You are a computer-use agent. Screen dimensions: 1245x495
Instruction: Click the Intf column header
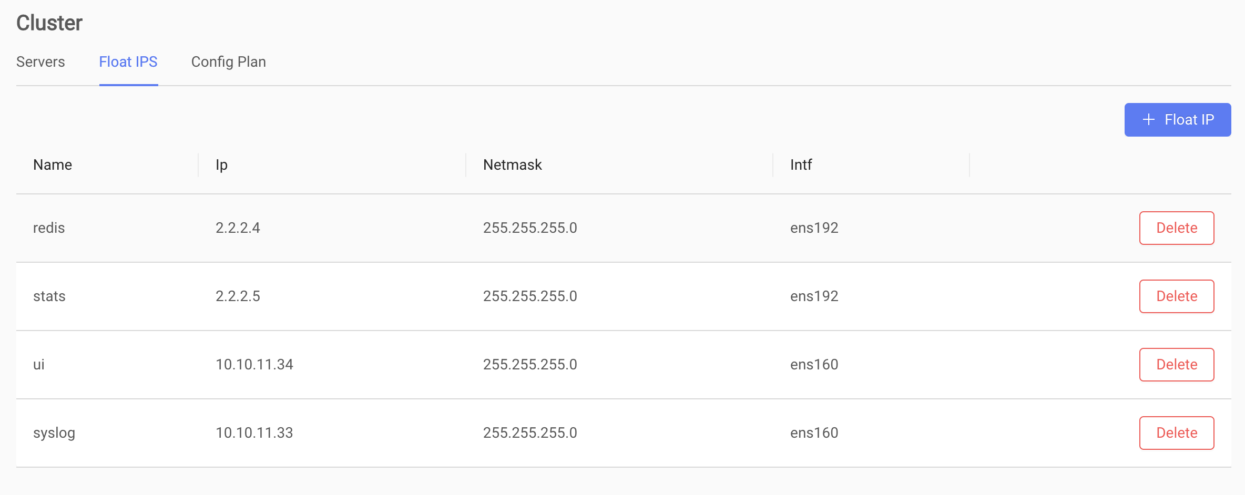coord(801,165)
